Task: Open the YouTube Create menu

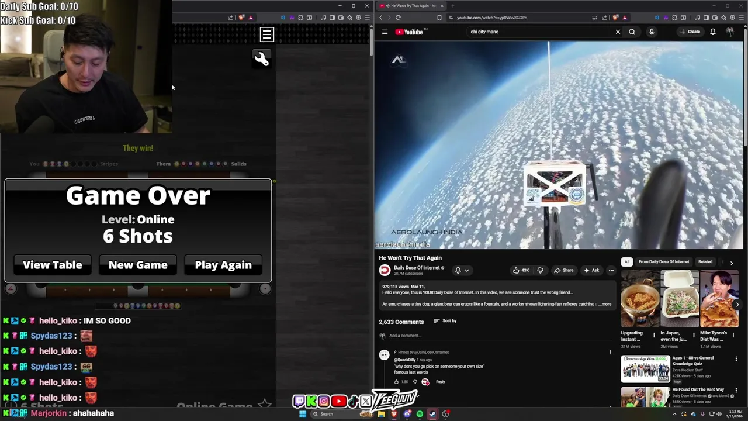Action: pyautogui.click(x=690, y=32)
